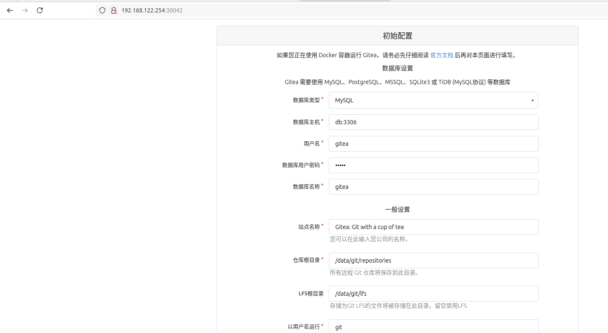Click the 数据库主机 field with db:3306
The height and width of the screenshot is (333, 608).
(434, 122)
